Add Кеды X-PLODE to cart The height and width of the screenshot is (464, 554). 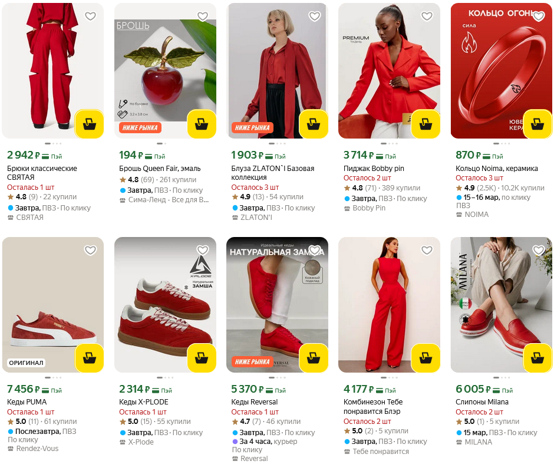[202, 358]
